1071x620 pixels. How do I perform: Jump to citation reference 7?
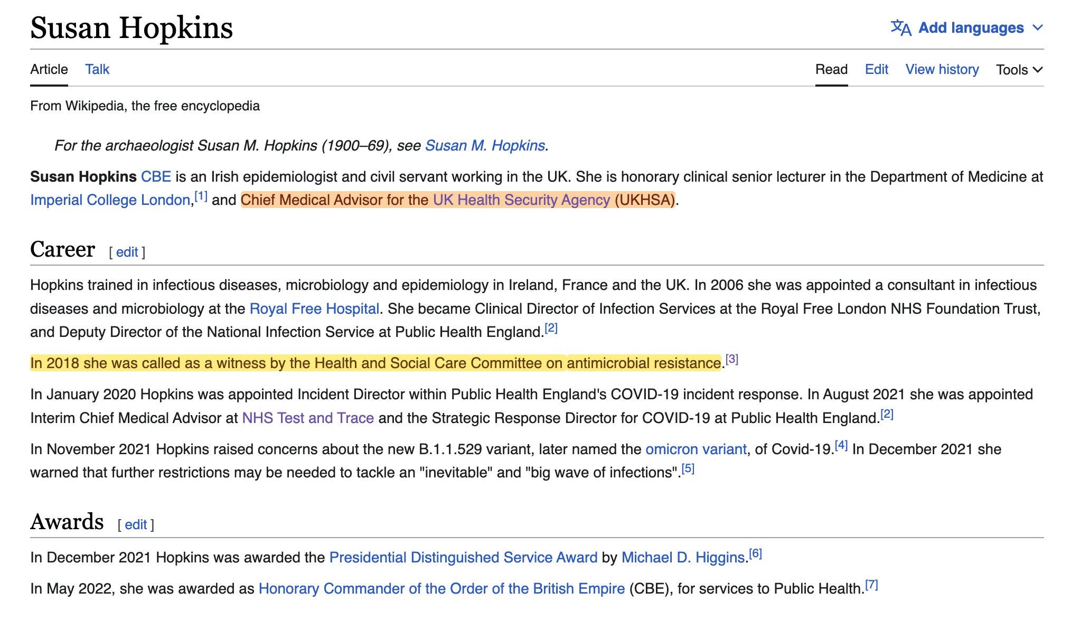(871, 585)
